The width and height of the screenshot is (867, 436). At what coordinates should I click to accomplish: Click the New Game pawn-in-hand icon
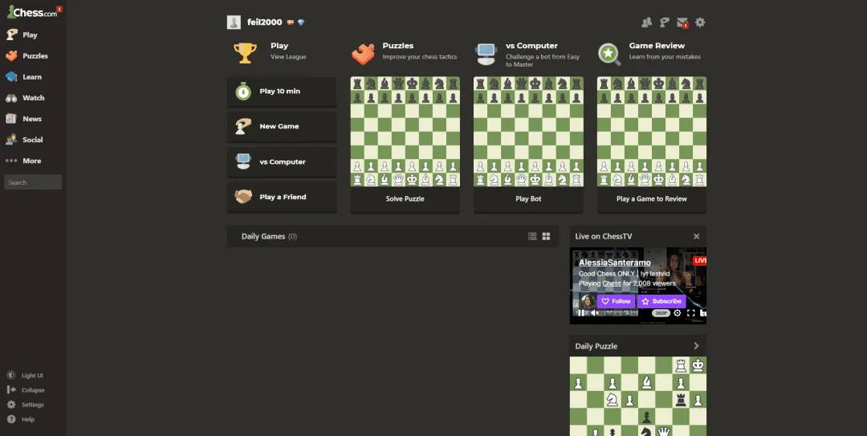tap(243, 126)
